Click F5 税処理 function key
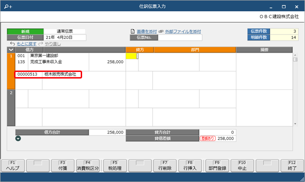The image size is (305, 182). (x=115, y=166)
